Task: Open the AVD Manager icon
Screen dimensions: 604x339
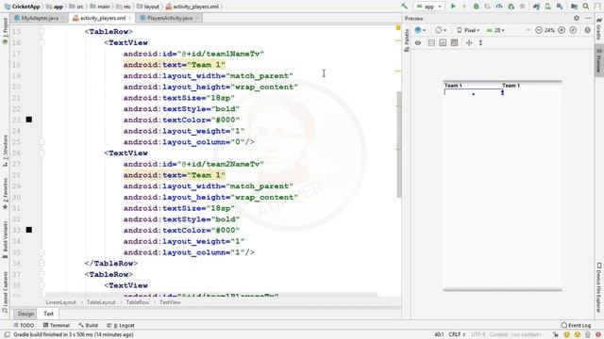Action: click(x=547, y=7)
